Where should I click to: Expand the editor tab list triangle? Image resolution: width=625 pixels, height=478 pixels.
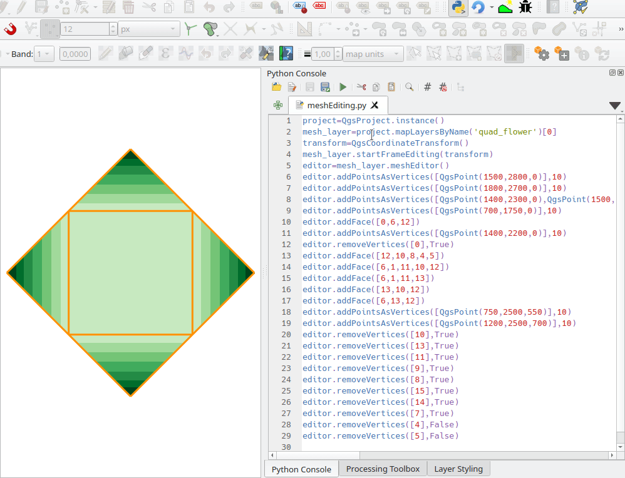(615, 106)
